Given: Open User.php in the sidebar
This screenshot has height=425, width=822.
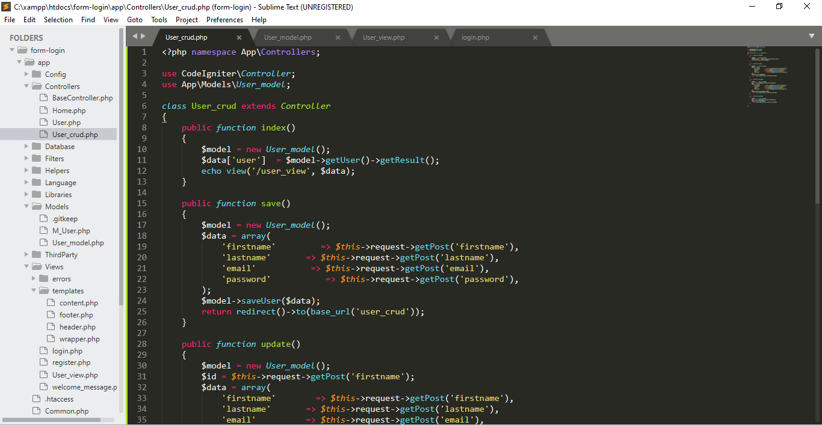Looking at the screenshot, I should coord(66,123).
